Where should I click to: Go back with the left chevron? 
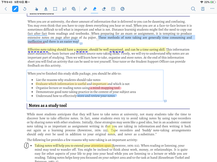pyautogui.click(x=6, y=9)
